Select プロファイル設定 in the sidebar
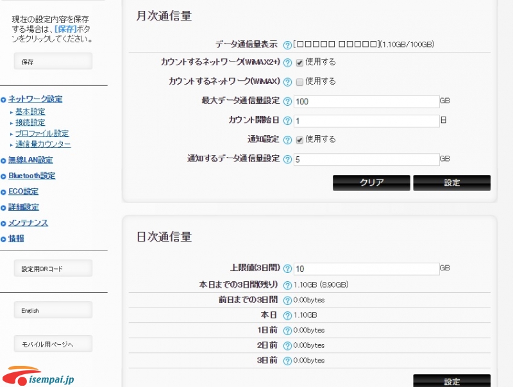Screen dimensions: 513x387 [x=42, y=134]
